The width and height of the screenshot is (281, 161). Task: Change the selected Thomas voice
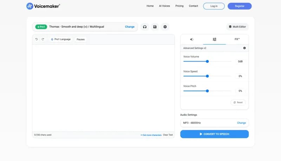click(130, 27)
